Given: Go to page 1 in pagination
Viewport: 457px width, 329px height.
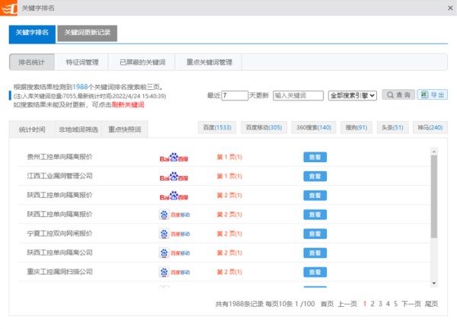Looking at the screenshot, I should coord(365,304).
